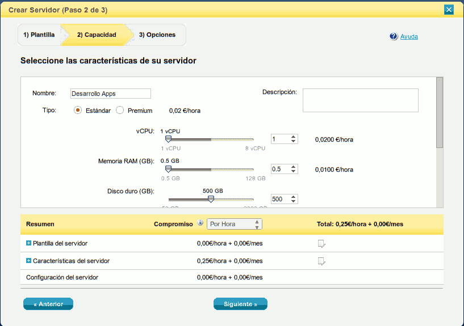
Task: Click the Total: 0,25€/hora + 0,00€/mes text
Action: [360, 224]
